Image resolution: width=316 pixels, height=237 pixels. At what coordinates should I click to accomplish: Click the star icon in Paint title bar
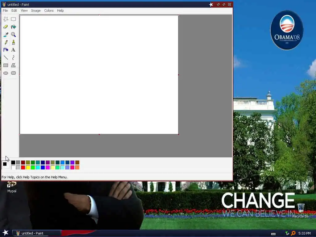pyautogui.click(x=211, y=4)
